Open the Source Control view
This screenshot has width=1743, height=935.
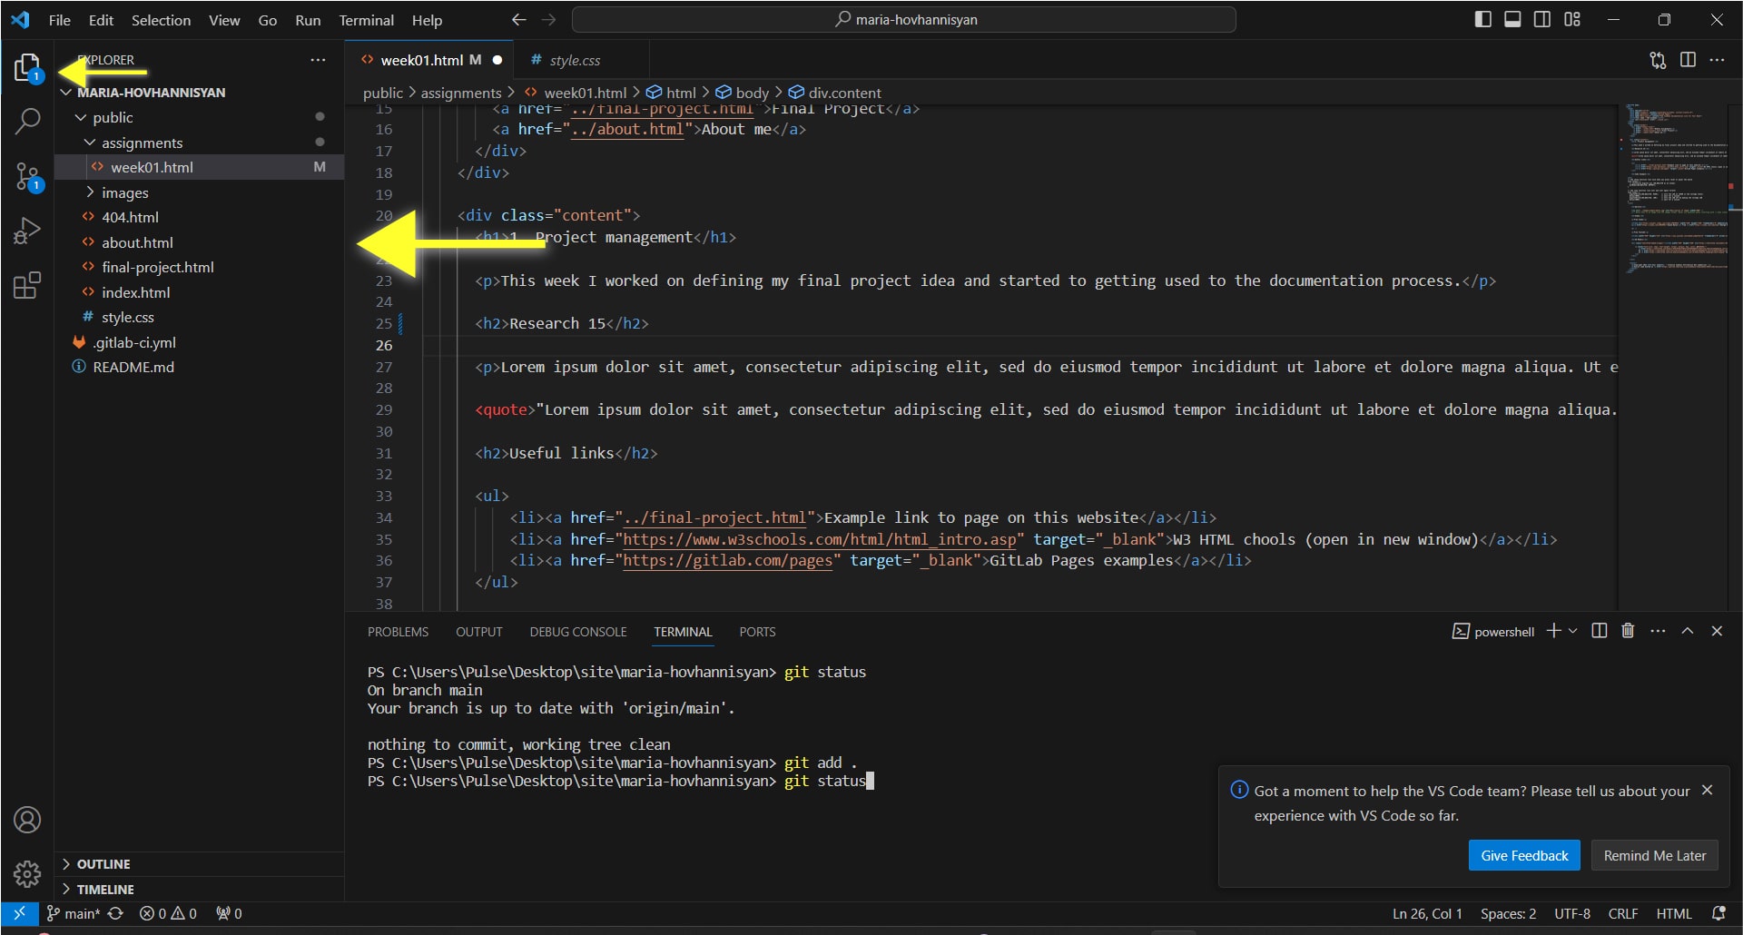(x=27, y=177)
